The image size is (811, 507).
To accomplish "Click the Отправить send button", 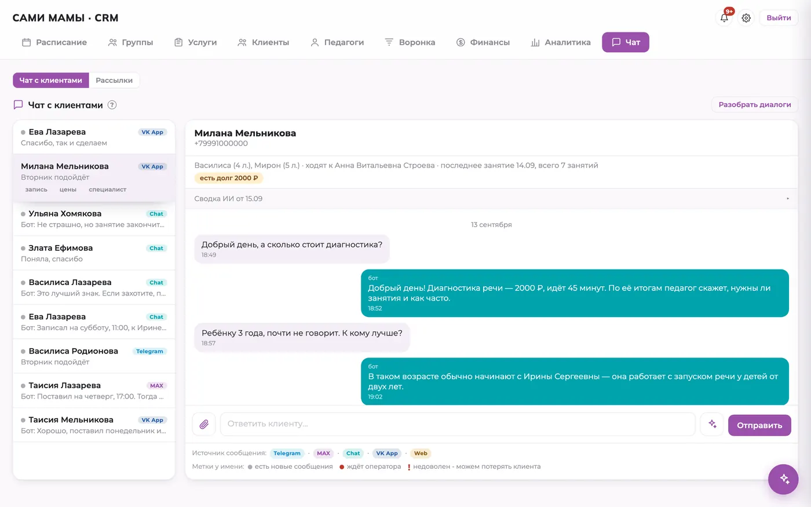I will pos(759,425).
